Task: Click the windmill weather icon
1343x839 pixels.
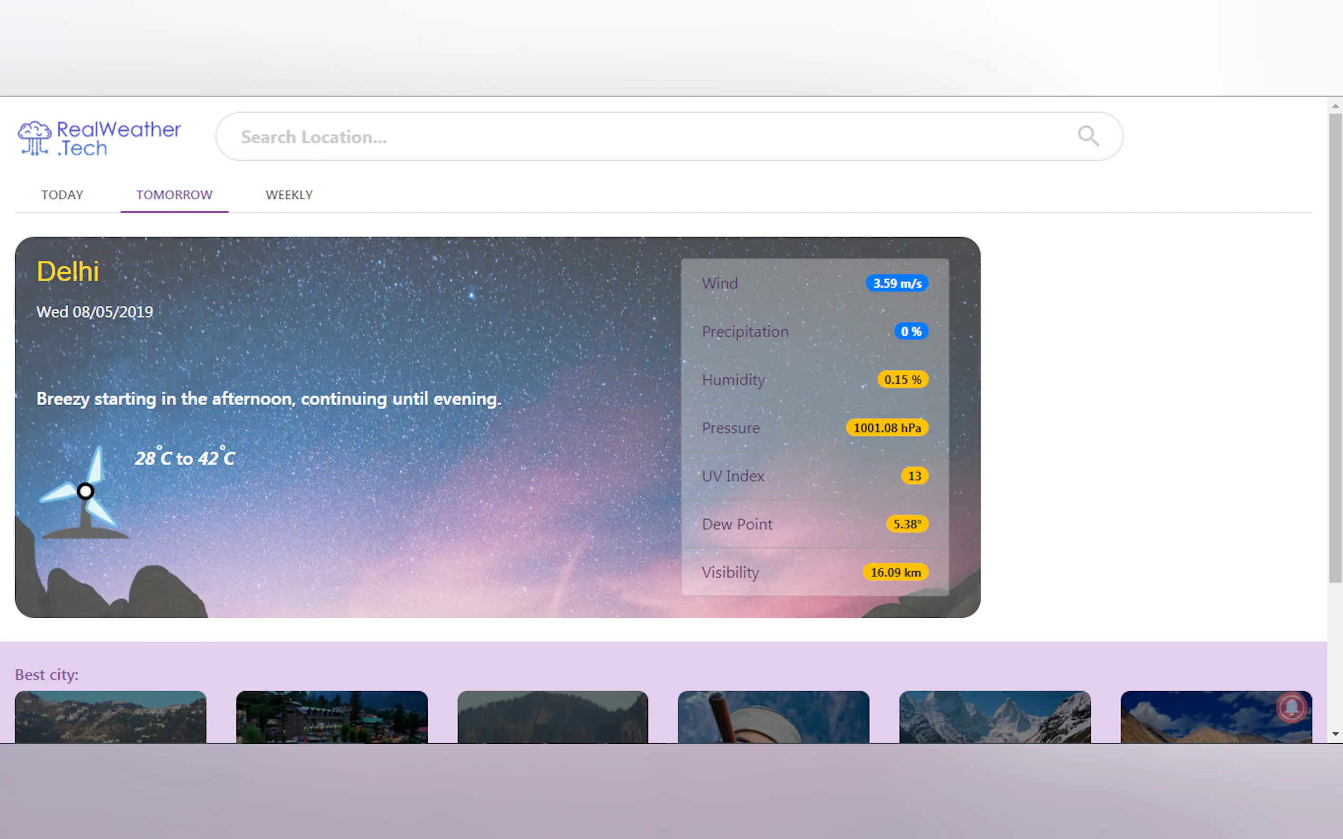Action: [85, 493]
